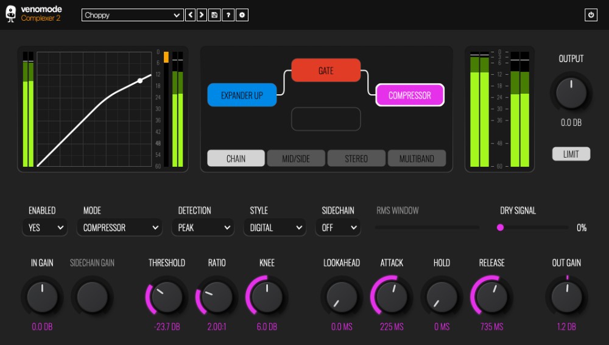Open the Mode dropdown showing Compressor
This screenshot has width=609, height=345.
pos(119,228)
